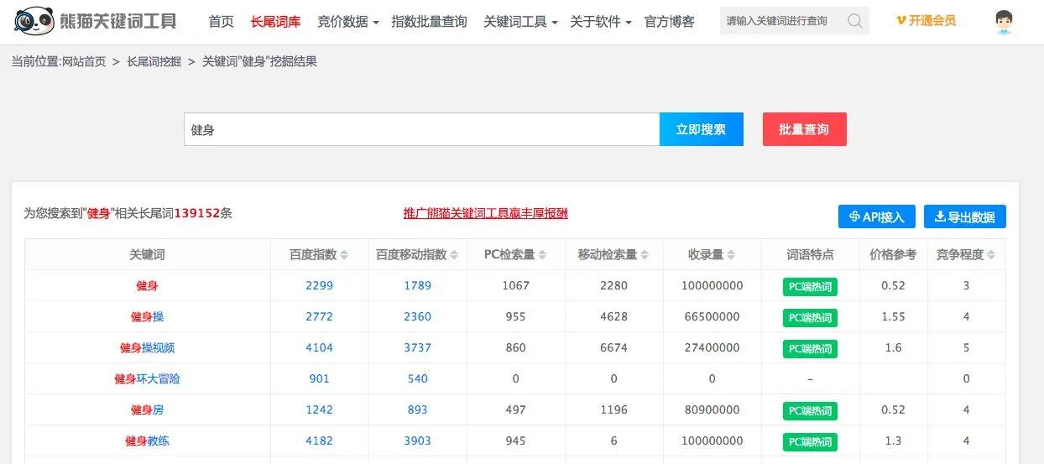Click the PC端热词 tag in 健身操 row

810,317
